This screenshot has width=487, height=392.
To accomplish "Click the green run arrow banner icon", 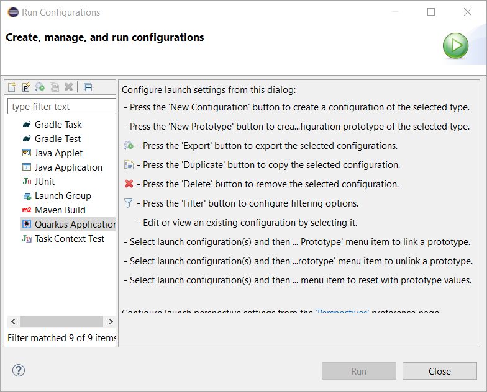I will click(x=455, y=47).
